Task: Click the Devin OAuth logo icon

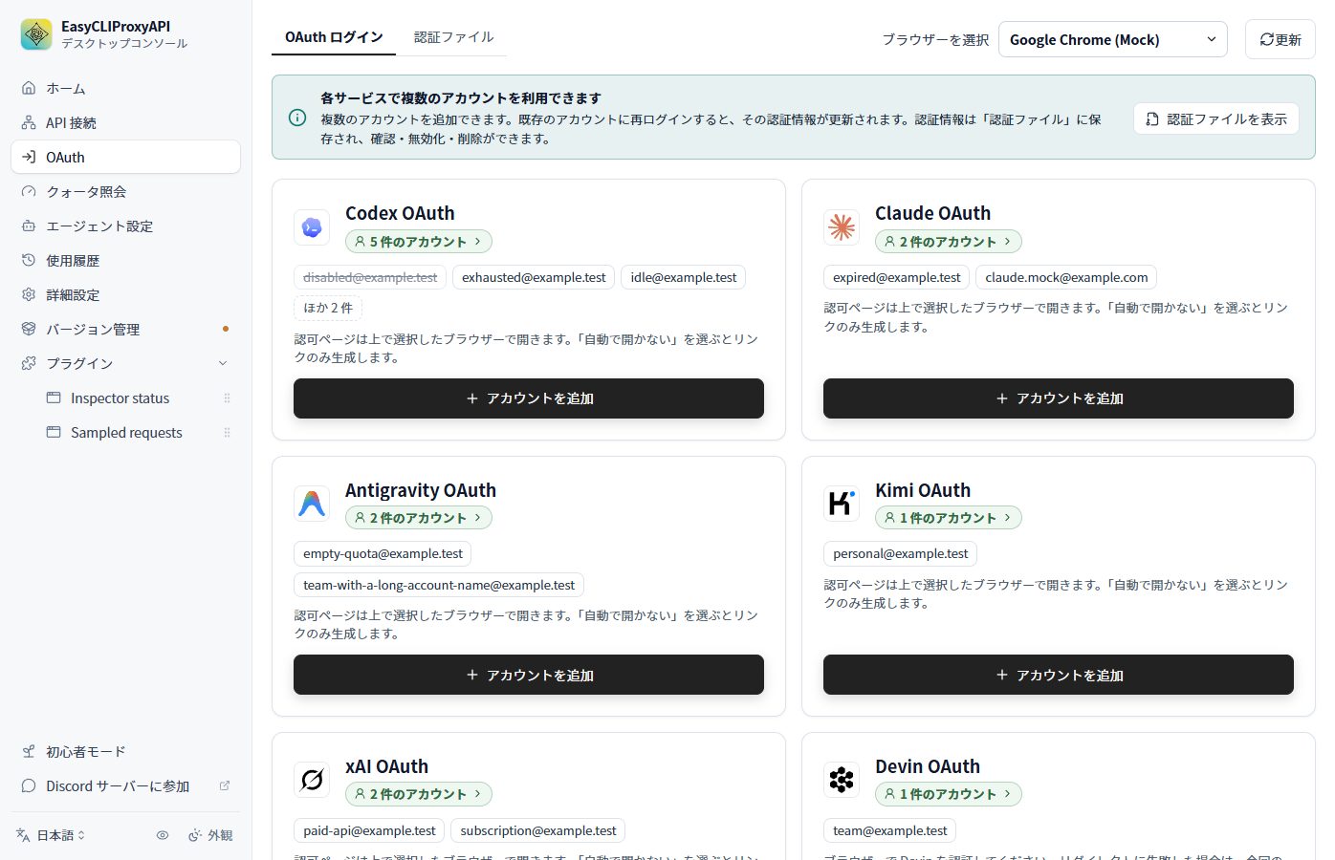Action: pos(842,780)
